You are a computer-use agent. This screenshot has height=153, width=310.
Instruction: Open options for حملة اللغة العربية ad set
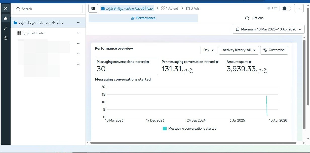coord(79,33)
